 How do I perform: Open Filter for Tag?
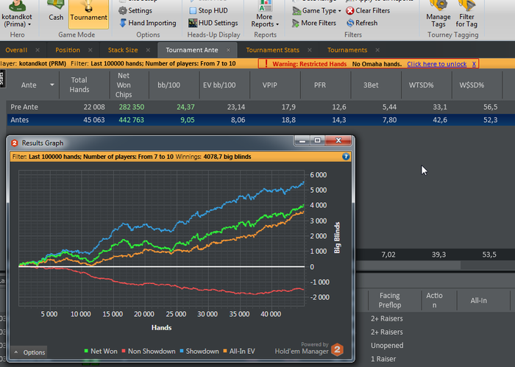tap(466, 15)
